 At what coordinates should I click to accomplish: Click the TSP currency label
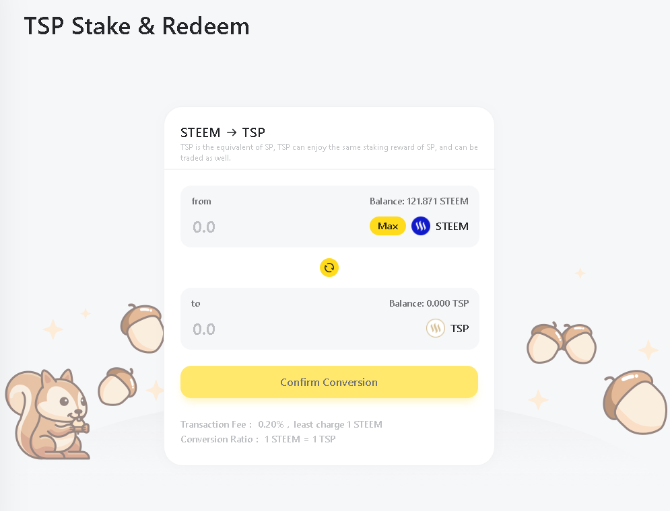[459, 328]
